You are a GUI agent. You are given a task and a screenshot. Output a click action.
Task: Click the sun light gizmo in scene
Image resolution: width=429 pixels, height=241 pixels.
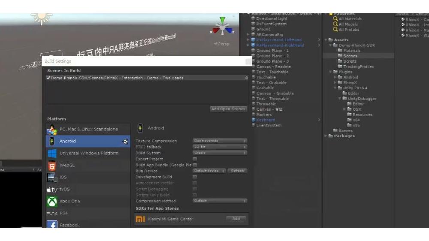coord(42,18)
